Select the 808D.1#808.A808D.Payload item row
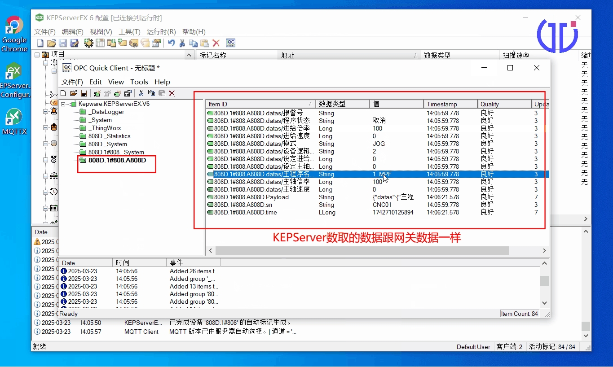The height and width of the screenshot is (367, 613). [377, 197]
